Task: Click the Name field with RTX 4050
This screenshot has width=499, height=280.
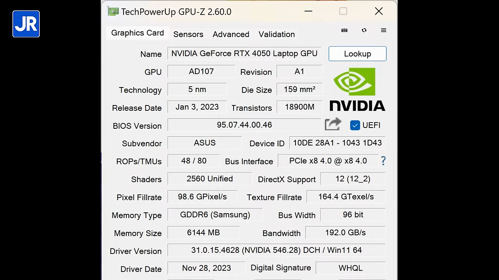Action: point(244,54)
